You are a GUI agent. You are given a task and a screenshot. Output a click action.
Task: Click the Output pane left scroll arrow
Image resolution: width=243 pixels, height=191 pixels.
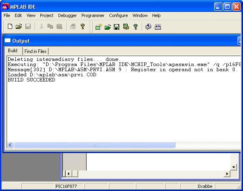click(10, 145)
